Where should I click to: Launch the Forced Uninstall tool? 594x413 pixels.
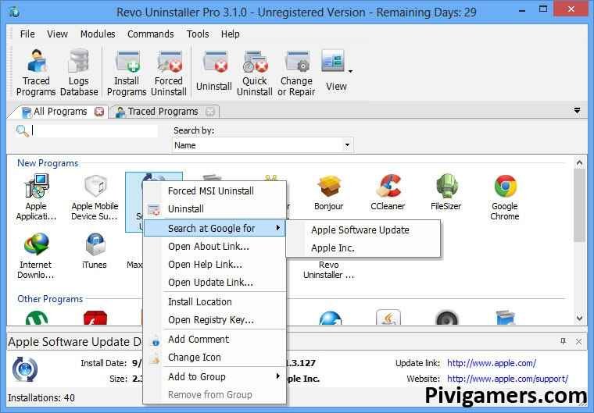pos(169,71)
